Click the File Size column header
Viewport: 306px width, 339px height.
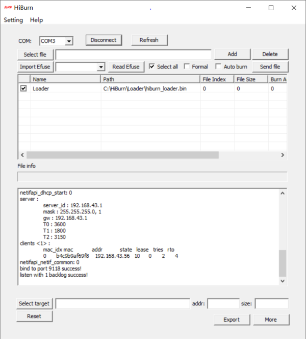click(251, 79)
